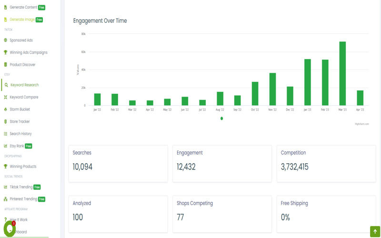381x238 pixels.
Task: Click the Etsy Rank chart icon
Action: coord(6,146)
